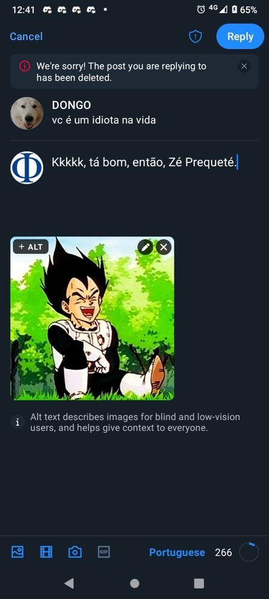
Task: Tap DONGO's dog profile avatar
Action: tap(27, 113)
